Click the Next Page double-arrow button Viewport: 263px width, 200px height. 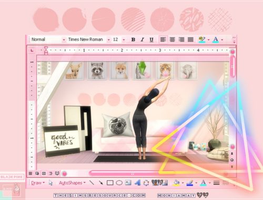pyautogui.click(x=232, y=166)
